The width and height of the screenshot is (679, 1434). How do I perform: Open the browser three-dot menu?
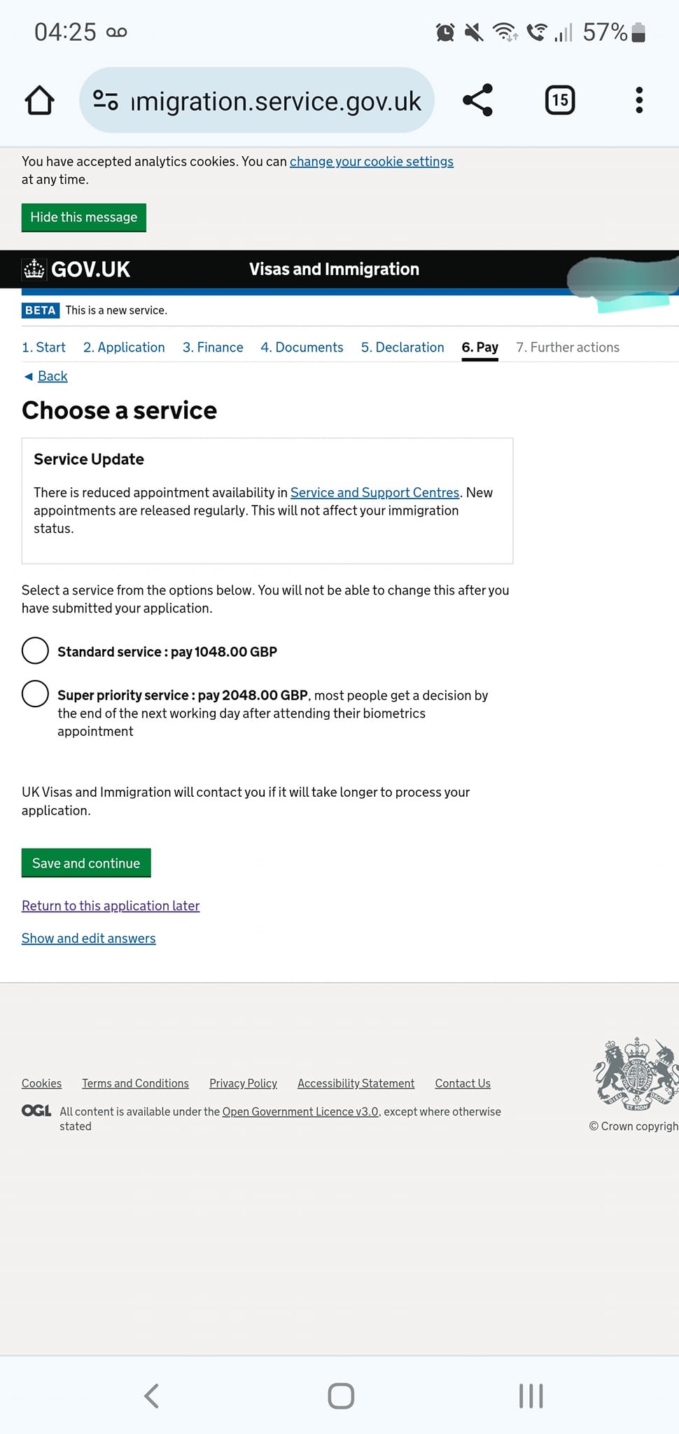[638, 100]
